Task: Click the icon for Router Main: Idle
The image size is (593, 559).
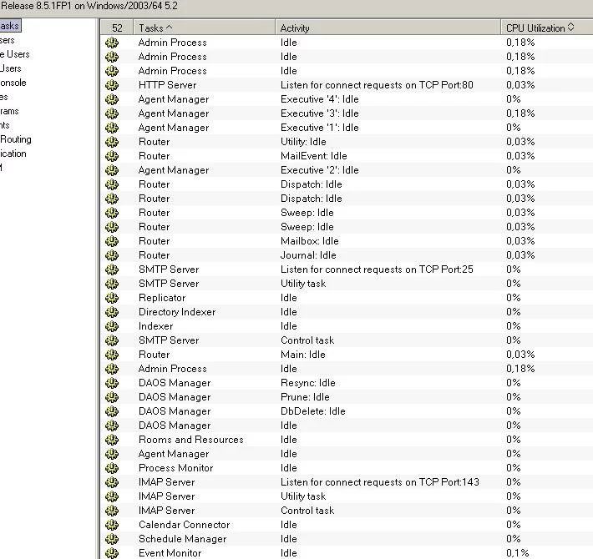Action: (112, 355)
